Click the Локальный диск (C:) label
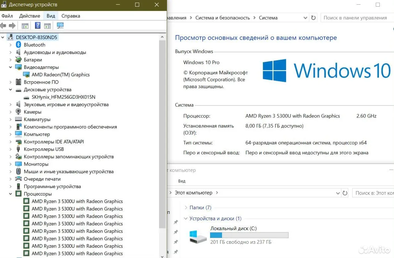 click(233, 228)
